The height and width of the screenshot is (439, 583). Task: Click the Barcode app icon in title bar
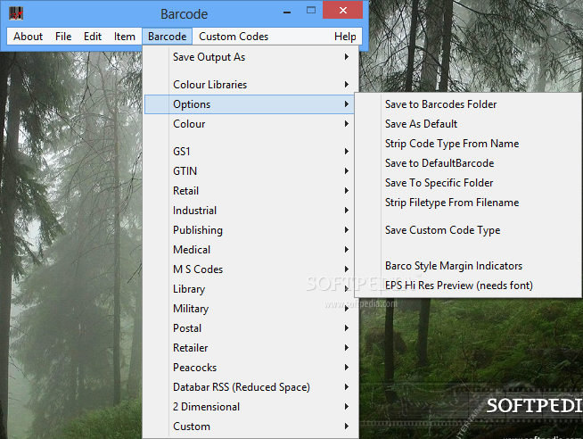(x=16, y=13)
